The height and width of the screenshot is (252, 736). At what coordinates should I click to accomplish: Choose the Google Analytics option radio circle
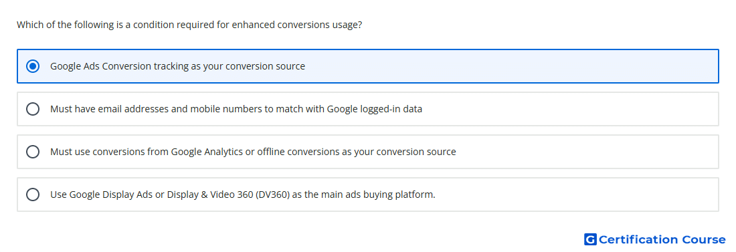tap(33, 152)
